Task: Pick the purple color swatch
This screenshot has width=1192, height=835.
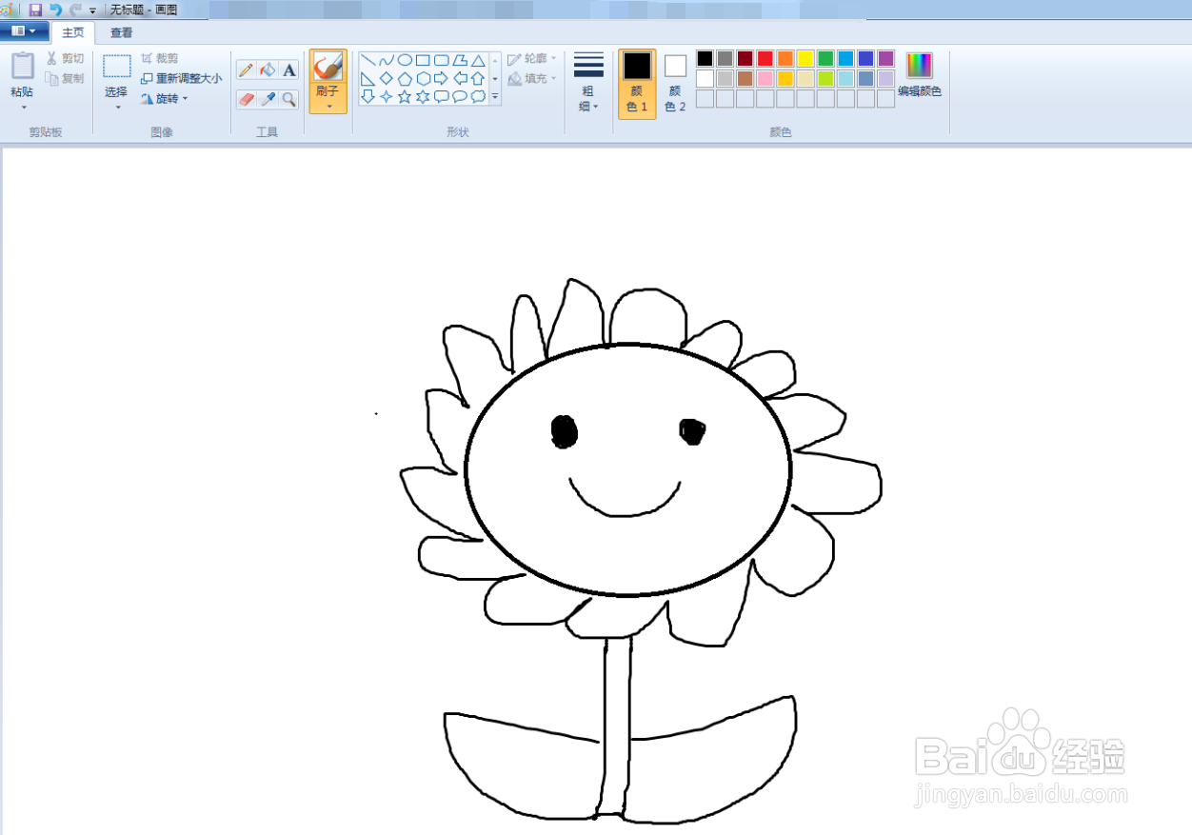Action: click(x=885, y=58)
